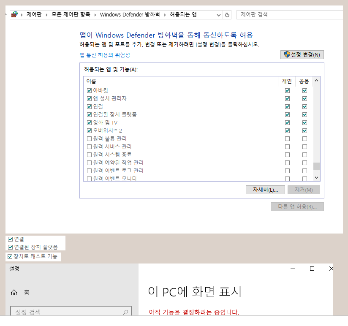348x326 pixels.
Task: Click the 자세히(L)... button
Action: 265,190
